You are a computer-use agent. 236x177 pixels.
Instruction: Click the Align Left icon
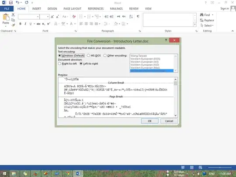(x=81, y=24)
